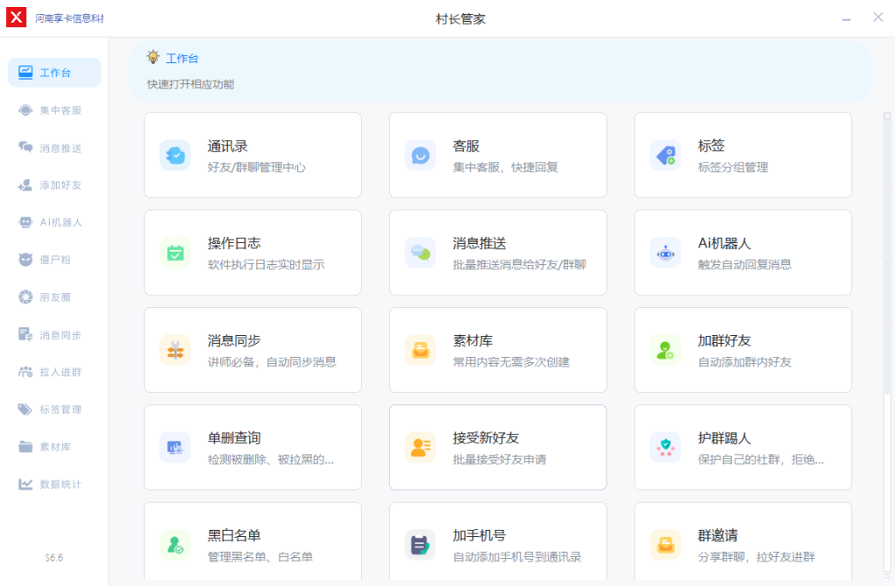Open the 通讯录 card title
This screenshot has height=586, width=895.
(227, 146)
